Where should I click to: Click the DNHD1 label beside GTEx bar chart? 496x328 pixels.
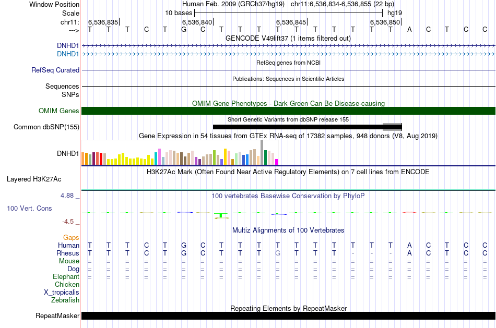(68, 154)
